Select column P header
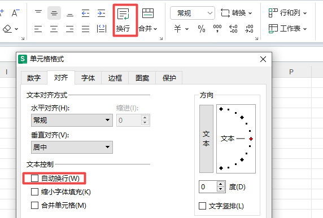The width and height of the screenshot is (323, 218). (291, 72)
